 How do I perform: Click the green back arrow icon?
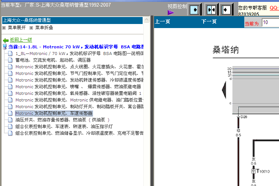6,40
